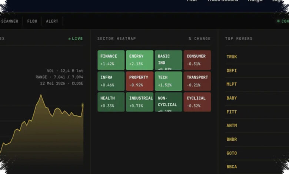Click the % CHANGE label
The width and height of the screenshot is (289, 174).
coord(199,39)
